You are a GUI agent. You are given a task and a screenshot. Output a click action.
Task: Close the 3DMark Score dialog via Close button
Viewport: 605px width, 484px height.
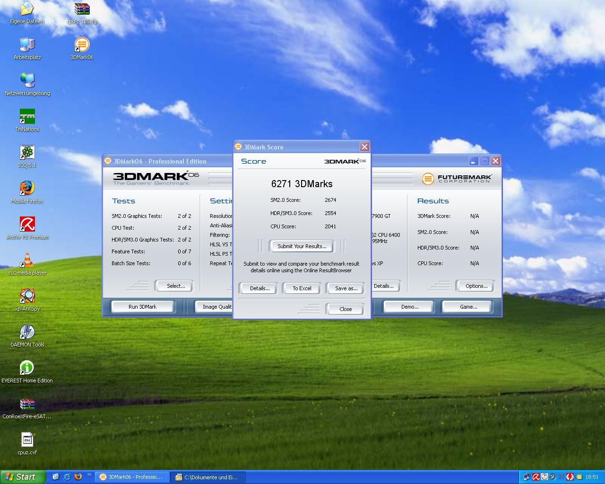tap(346, 309)
